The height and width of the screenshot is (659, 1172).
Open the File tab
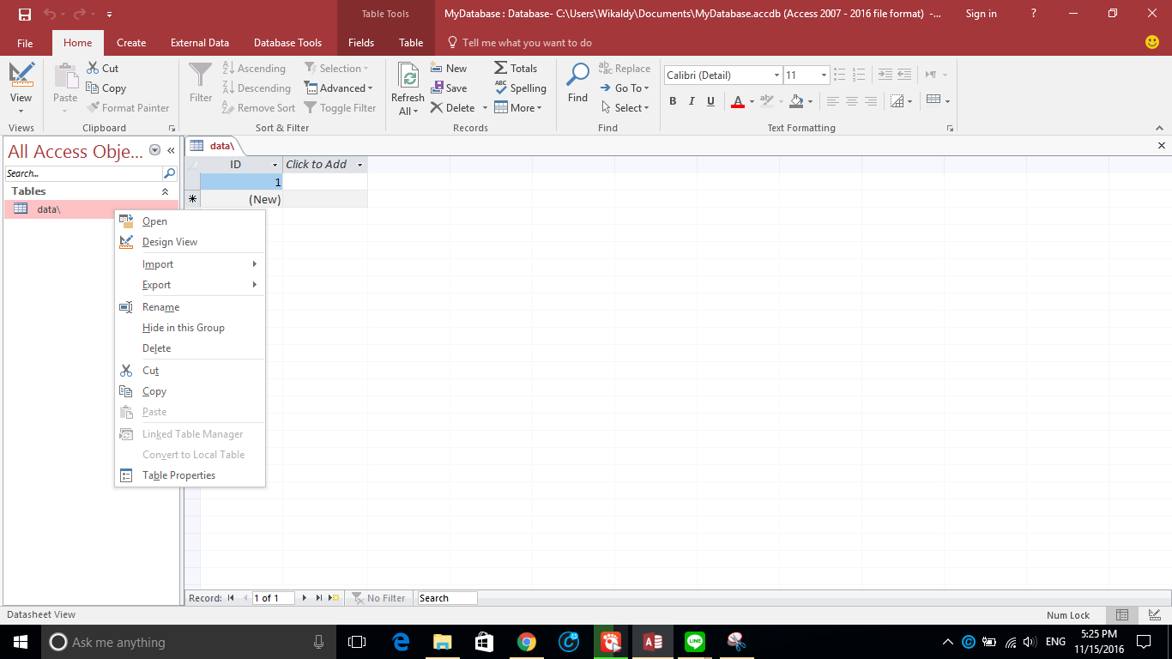pyautogui.click(x=25, y=43)
